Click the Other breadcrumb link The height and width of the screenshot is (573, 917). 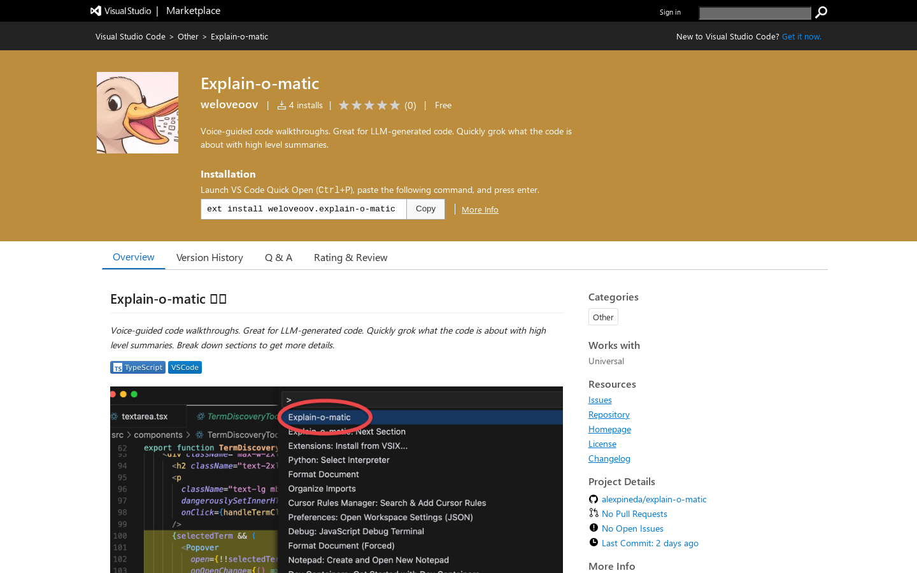(x=188, y=37)
